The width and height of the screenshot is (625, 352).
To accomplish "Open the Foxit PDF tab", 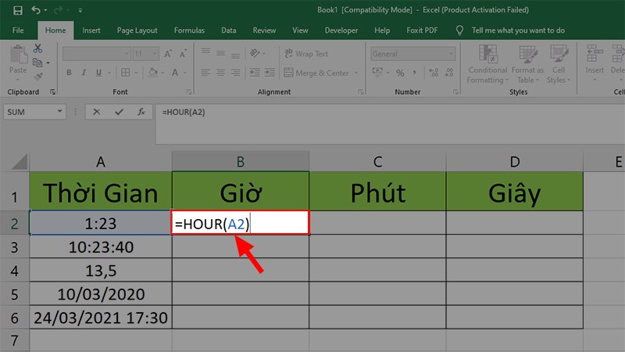I will coord(422,31).
